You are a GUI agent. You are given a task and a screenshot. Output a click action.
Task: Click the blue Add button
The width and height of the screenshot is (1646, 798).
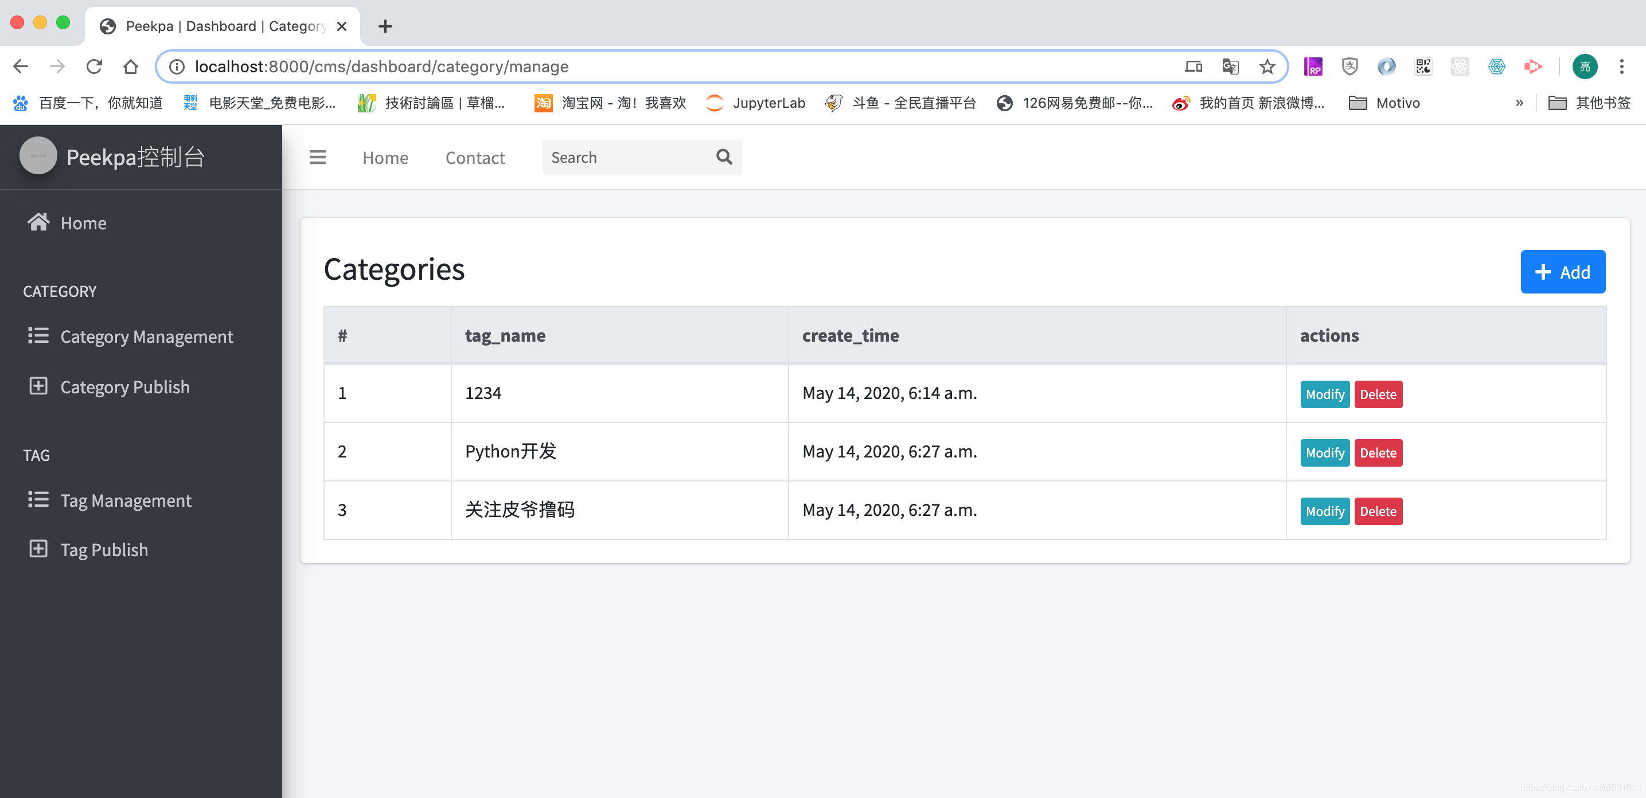1562,272
